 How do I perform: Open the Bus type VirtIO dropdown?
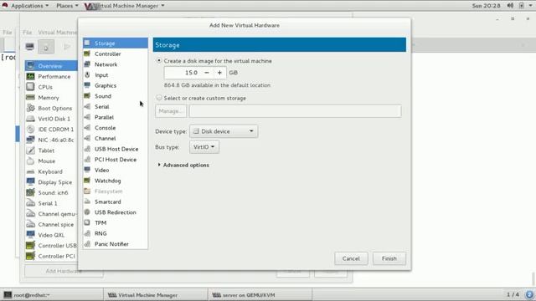pyautogui.click(x=204, y=147)
